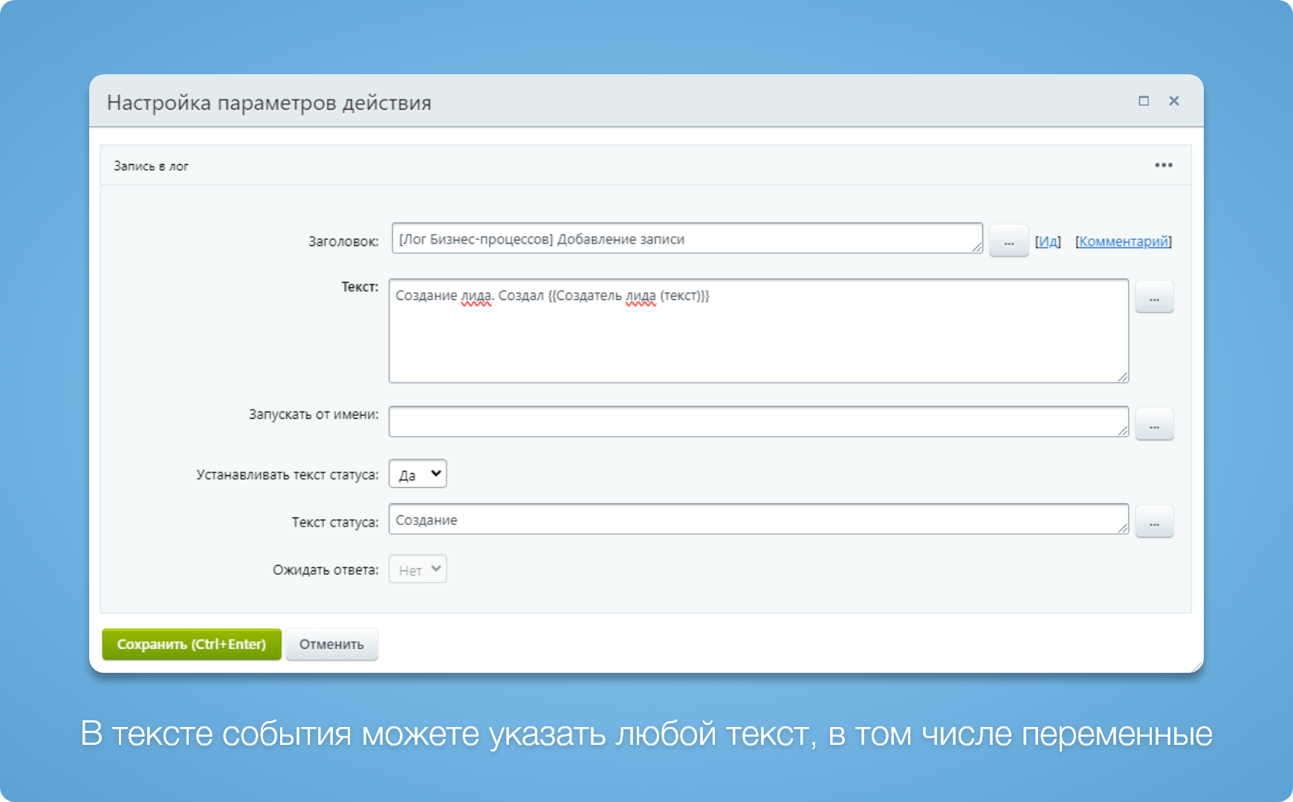The width and height of the screenshot is (1293, 802).
Task: Expand the Ожидать ответа dropdown
Action: click(418, 569)
